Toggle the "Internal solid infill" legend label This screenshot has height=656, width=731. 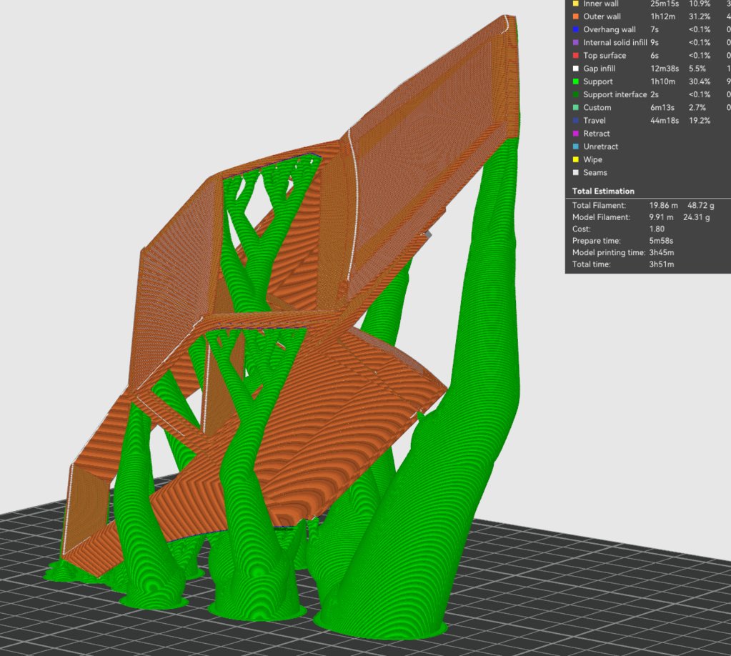pos(615,42)
